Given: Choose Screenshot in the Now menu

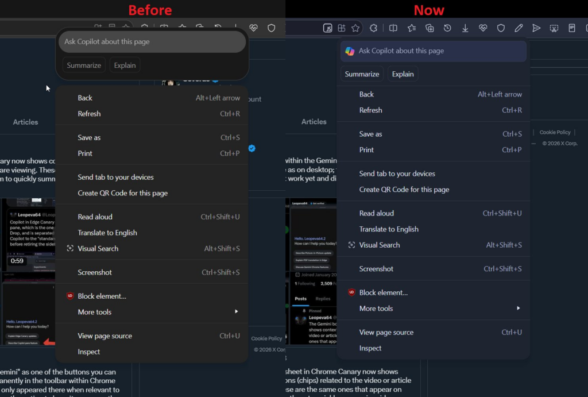Looking at the screenshot, I should point(434,269).
